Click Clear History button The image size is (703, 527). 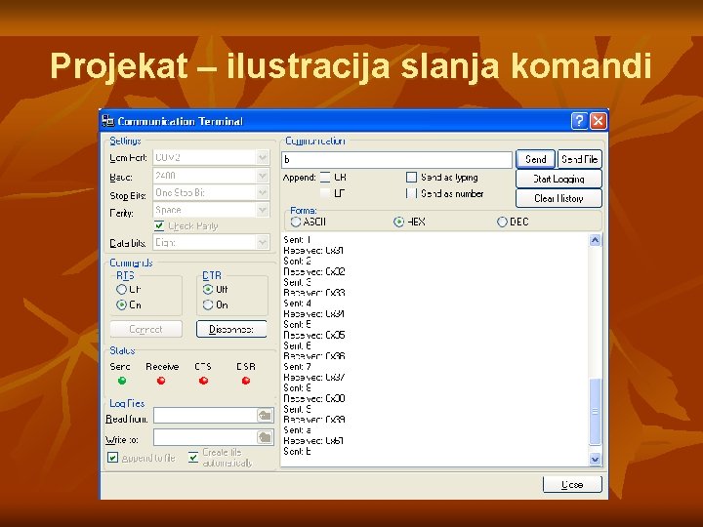point(558,198)
